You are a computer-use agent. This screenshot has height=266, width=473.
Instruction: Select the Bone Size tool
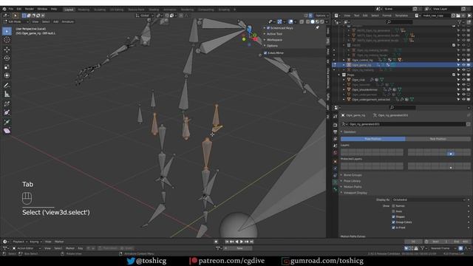7,113
